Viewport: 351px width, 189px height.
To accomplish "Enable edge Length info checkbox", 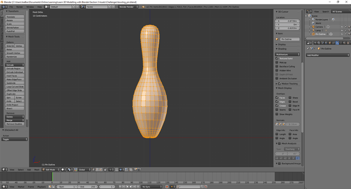I will point(277,134).
